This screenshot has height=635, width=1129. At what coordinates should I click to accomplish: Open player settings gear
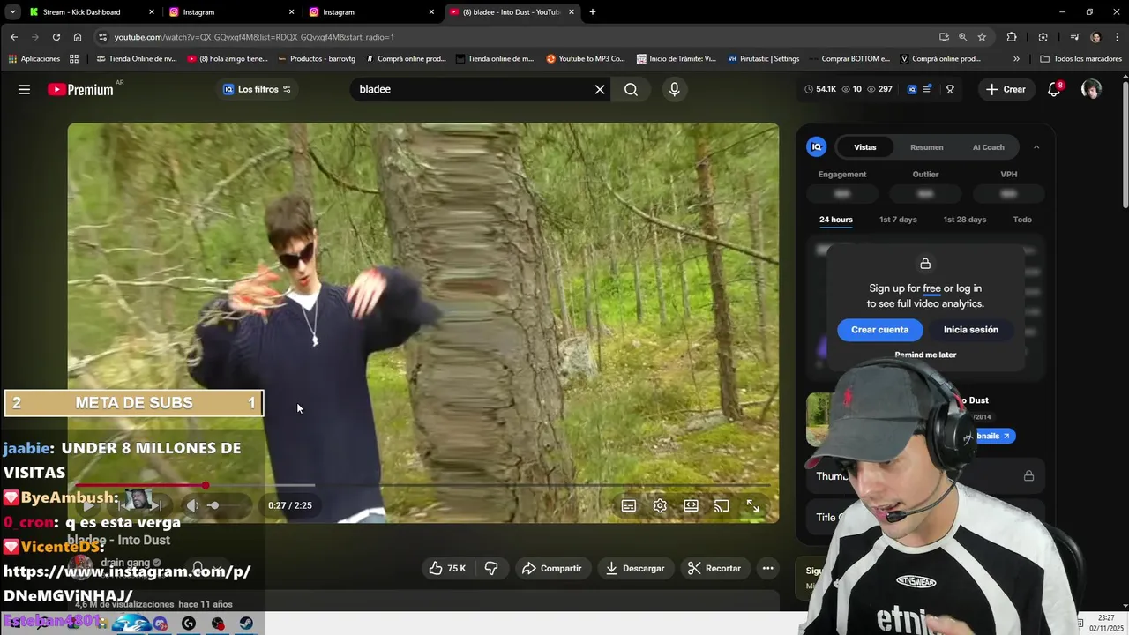660,505
